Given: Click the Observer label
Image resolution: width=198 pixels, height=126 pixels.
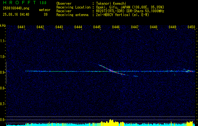Looking at the screenshot, I should pyautogui.click(x=64, y=3).
